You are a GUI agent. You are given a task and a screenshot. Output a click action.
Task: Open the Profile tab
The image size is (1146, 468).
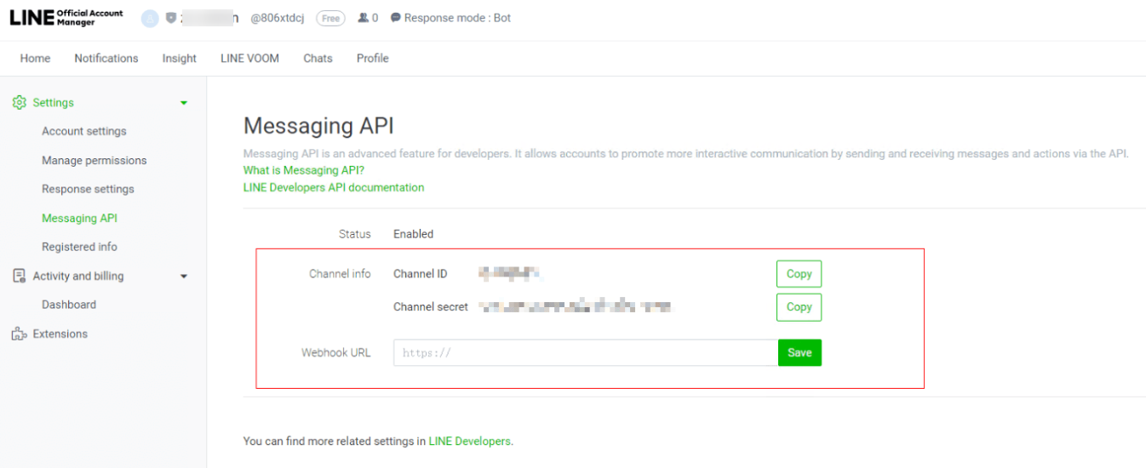[373, 59]
